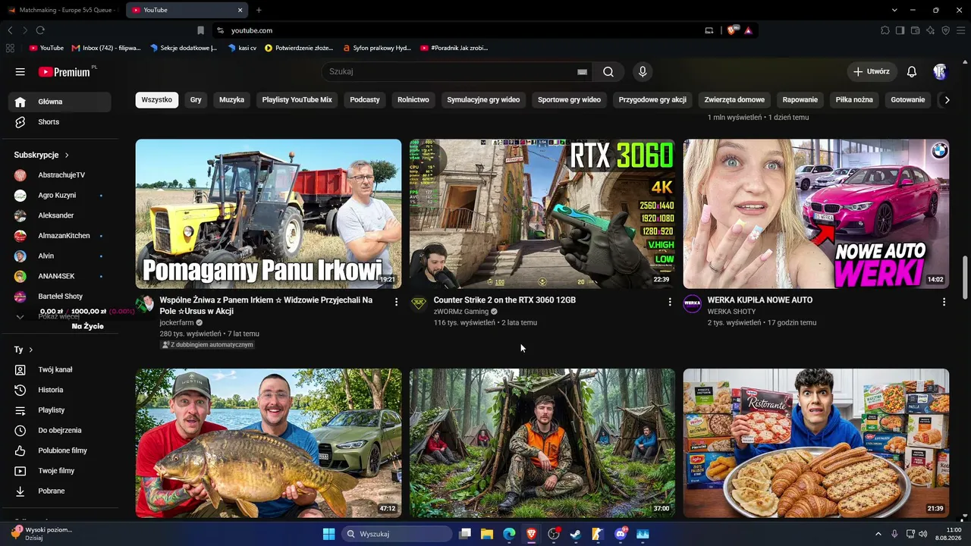Bookmark this page in address bar
971x546 pixels.
[200, 30]
